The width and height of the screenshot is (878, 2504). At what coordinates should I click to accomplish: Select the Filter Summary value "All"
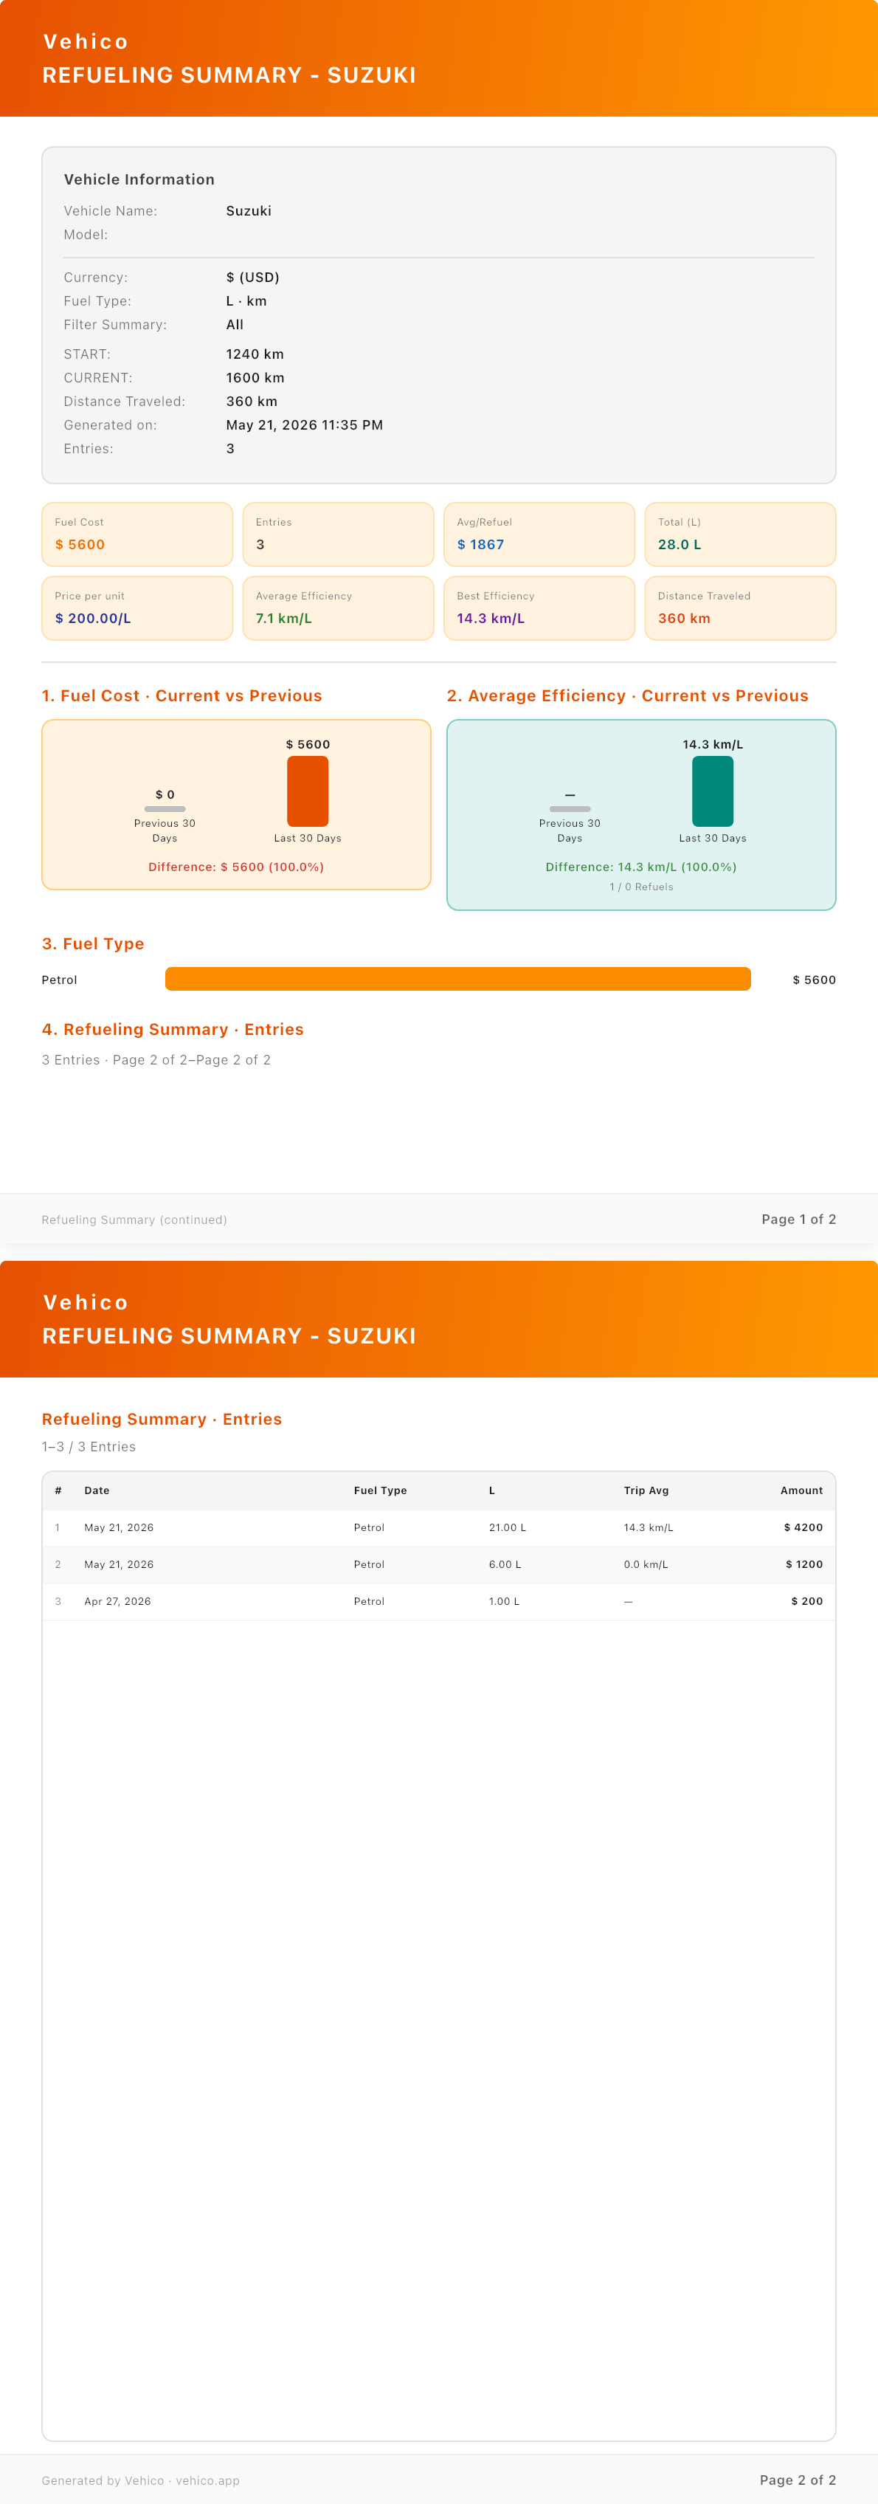235,325
